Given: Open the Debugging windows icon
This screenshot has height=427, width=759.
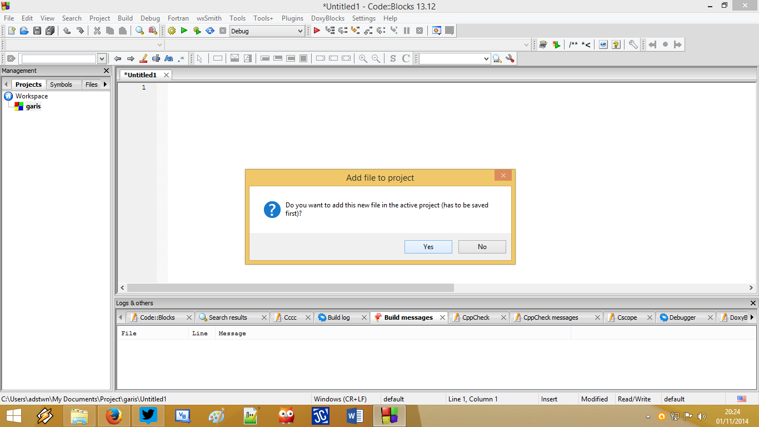Looking at the screenshot, I should click(437, 31).
